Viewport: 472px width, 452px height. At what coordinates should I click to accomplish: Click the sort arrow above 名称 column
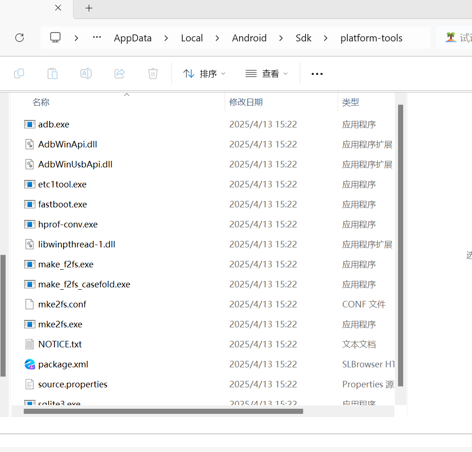(127, 94)
